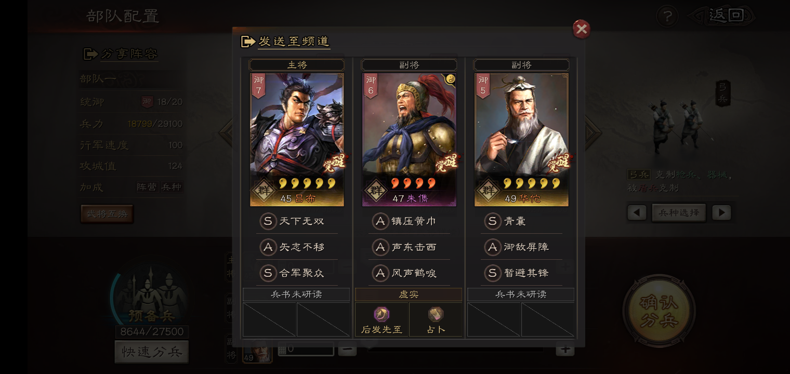Screen dimensions: 790x374
Task: Click the help question mark icon
Action: tap(667, 16)
